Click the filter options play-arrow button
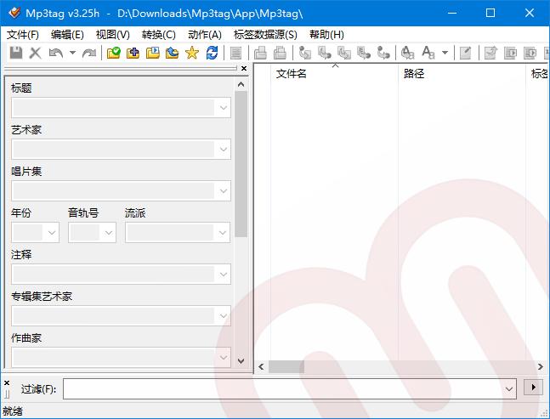The width and height of the screenshot is (550, 419). 533,387
